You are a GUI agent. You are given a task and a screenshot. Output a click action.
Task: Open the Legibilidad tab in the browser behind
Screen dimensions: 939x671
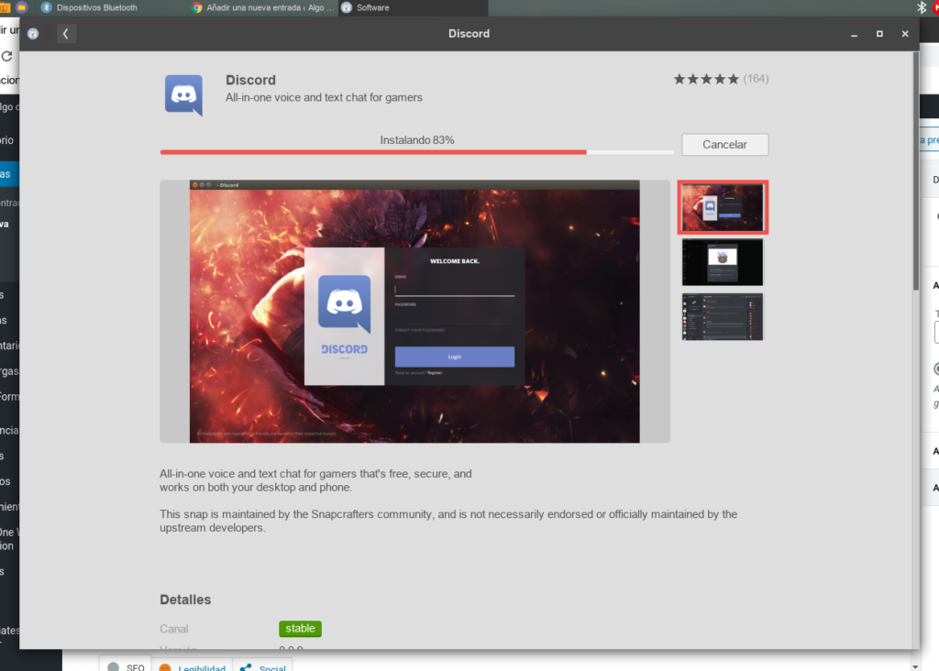pos(193,666)
